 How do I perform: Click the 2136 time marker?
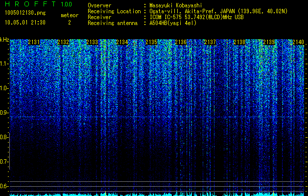point(181,42)
